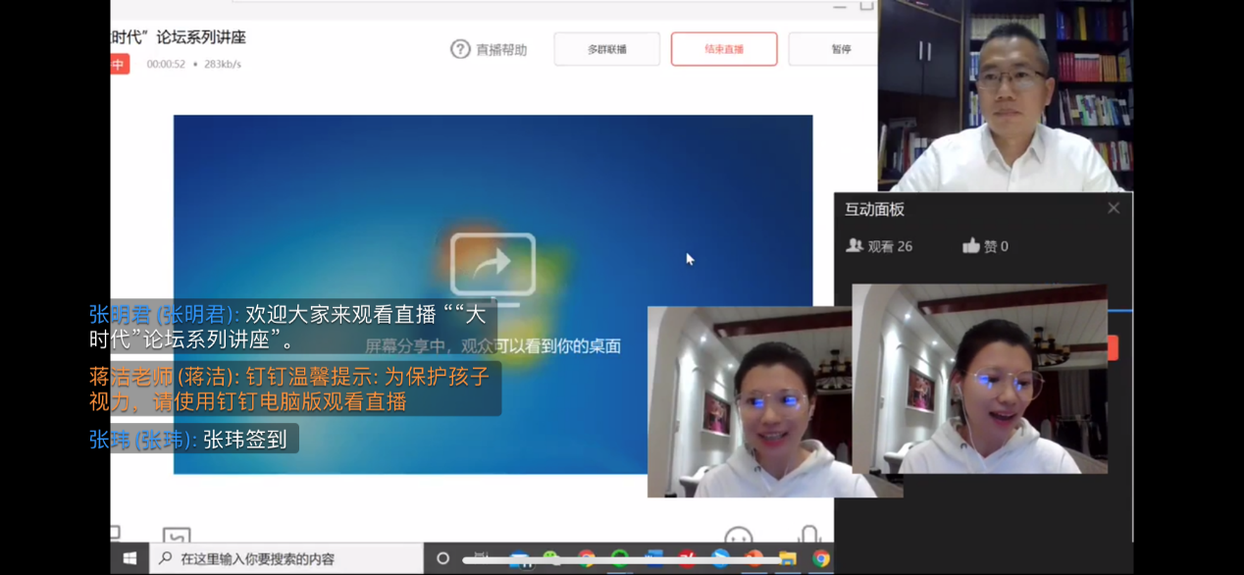
Task: Click the thumbs-up 赞 icon
Action: (971, 246)
